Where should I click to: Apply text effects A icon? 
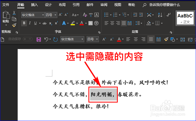click(x=64, y=23)
